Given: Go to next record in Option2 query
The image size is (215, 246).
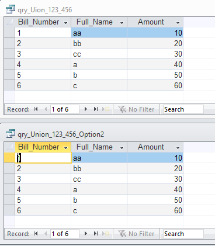Looking at the screenshot, I should (x=85, y=234).
